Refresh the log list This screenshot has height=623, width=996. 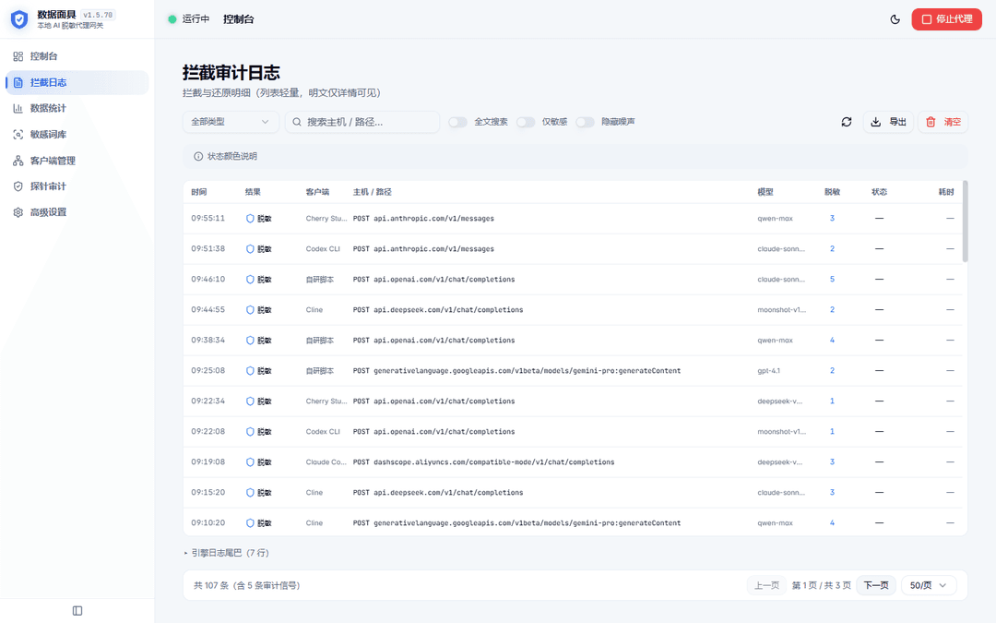coord(846,122)
